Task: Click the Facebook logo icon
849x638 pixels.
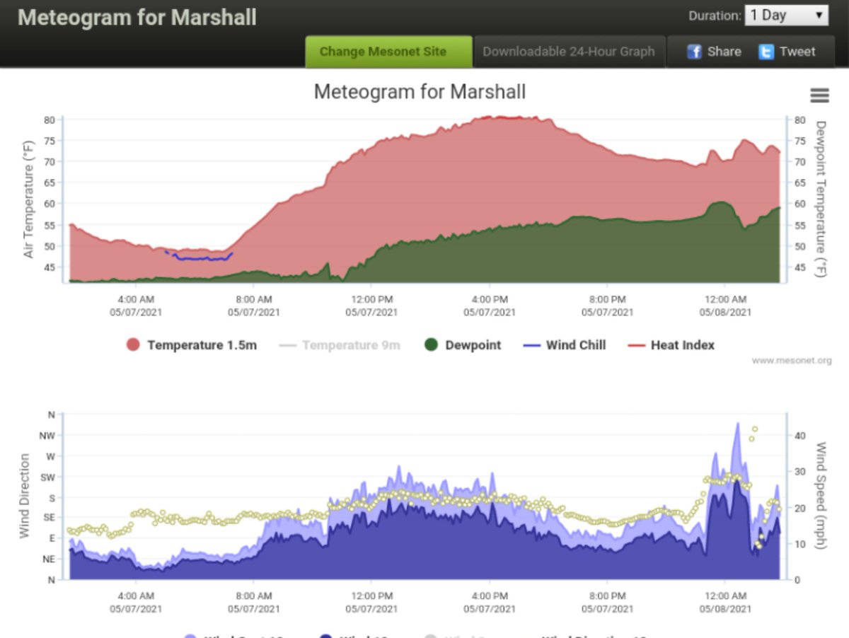Action: tap(694, 52)
